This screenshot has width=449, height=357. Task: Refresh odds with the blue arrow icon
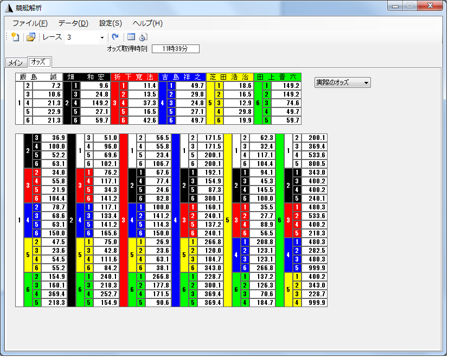pyautogui.click(x=115, y=37)
